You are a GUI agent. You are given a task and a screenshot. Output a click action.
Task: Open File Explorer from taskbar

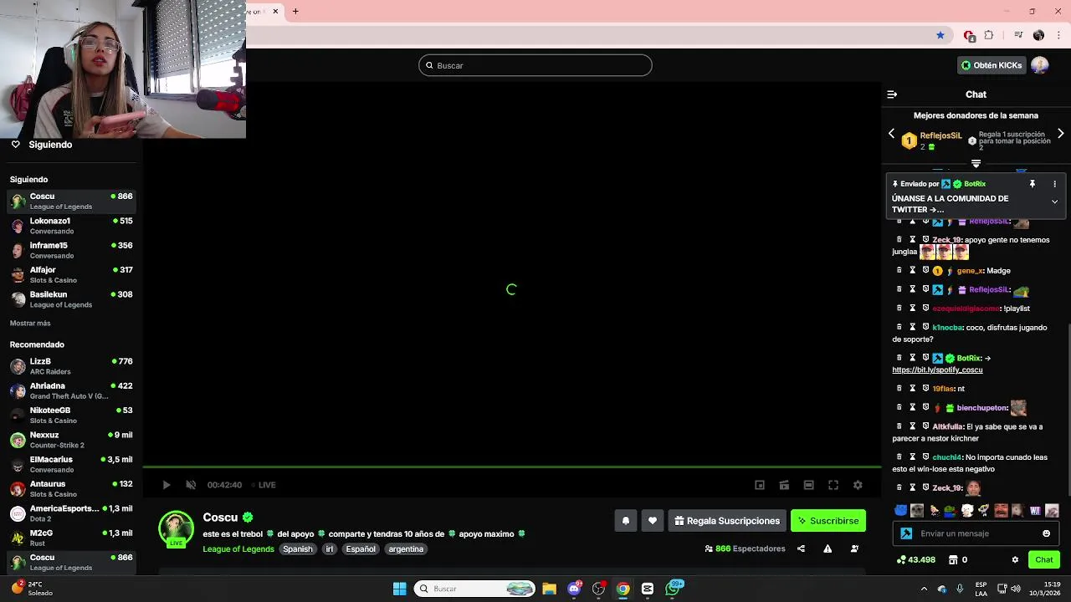pyautogui.click(x=549, y=589)
